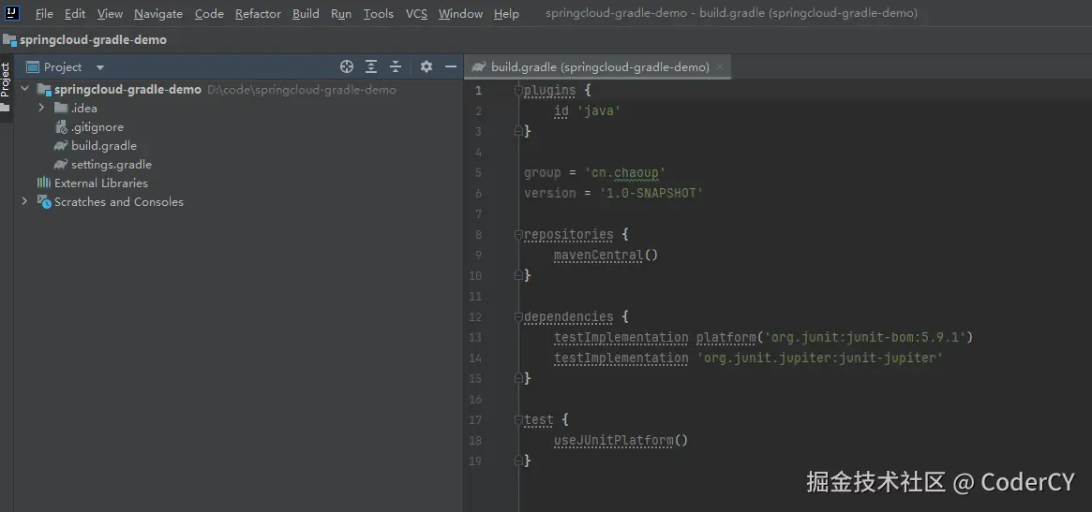Image resolution: width=1092 pixels, height=512 pixels.
Task: Click the .gitignore file icon
Action: pos(61,126)
